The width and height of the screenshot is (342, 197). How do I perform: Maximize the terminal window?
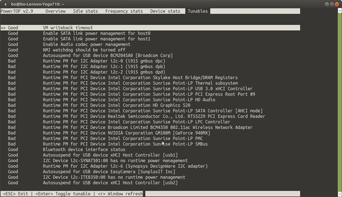click(332, 4)
